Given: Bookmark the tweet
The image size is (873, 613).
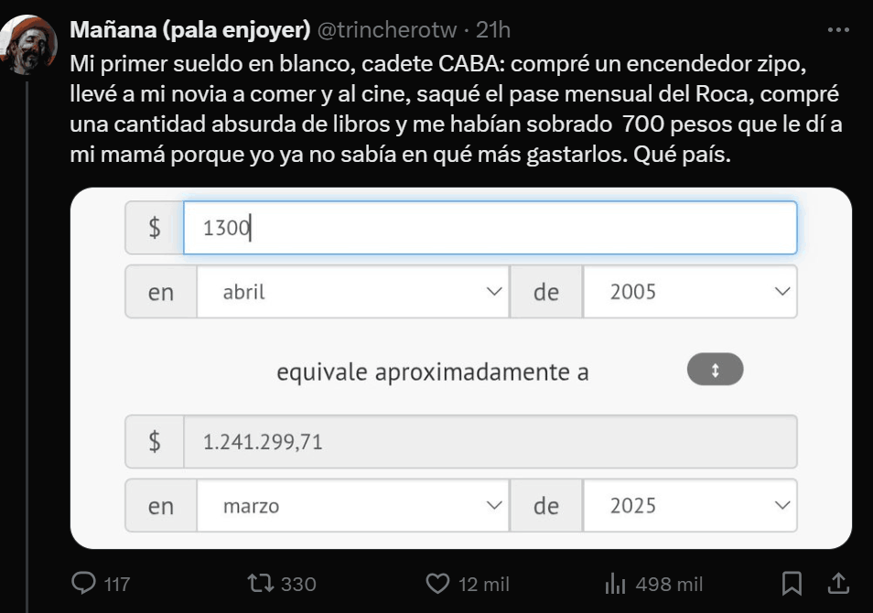Looking at the screenshot, I should tap(792, 583).
